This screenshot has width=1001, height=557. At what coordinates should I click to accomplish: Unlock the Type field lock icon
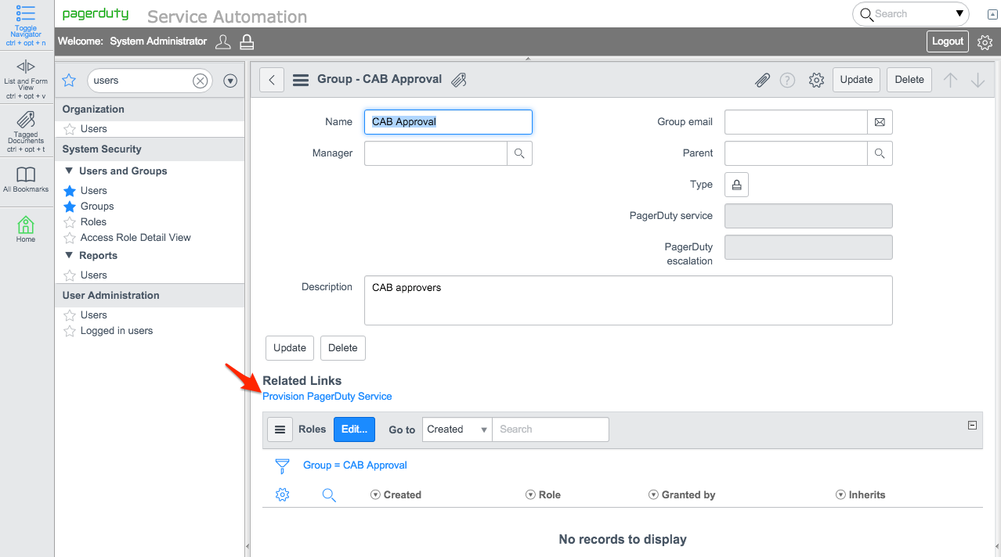(736, 185)
